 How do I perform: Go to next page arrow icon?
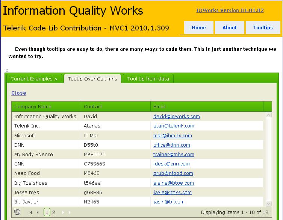[x=63, y=212]
